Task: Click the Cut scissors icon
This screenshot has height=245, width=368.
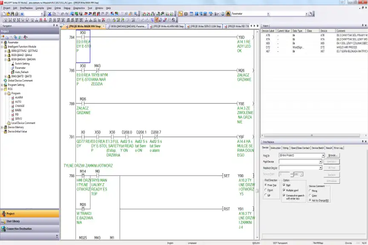Action: tap(49, 14)
